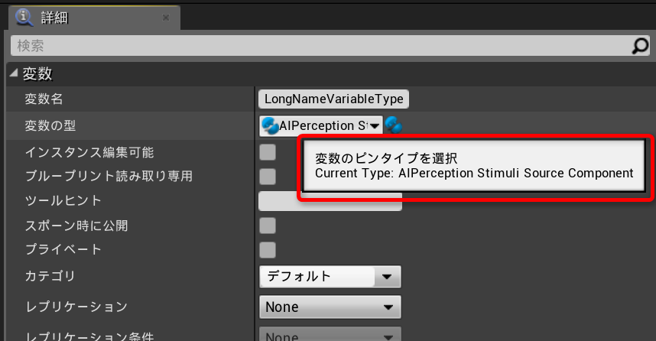Image resolution: width=656 pixels, height=341 pixels.
Task: Click the ツールヒント text field
Action: tap(330, 201)
